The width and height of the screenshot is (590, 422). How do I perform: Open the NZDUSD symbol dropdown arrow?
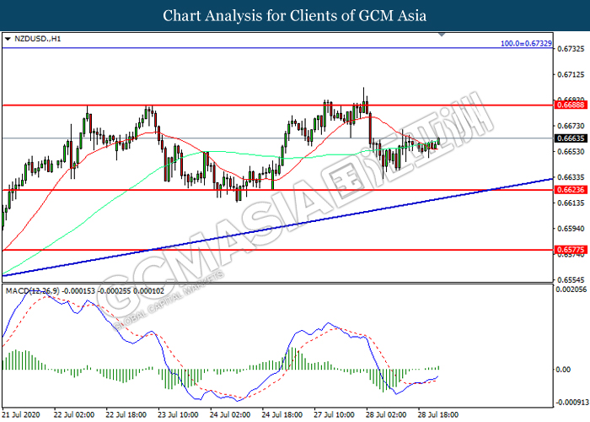[8, 39]
